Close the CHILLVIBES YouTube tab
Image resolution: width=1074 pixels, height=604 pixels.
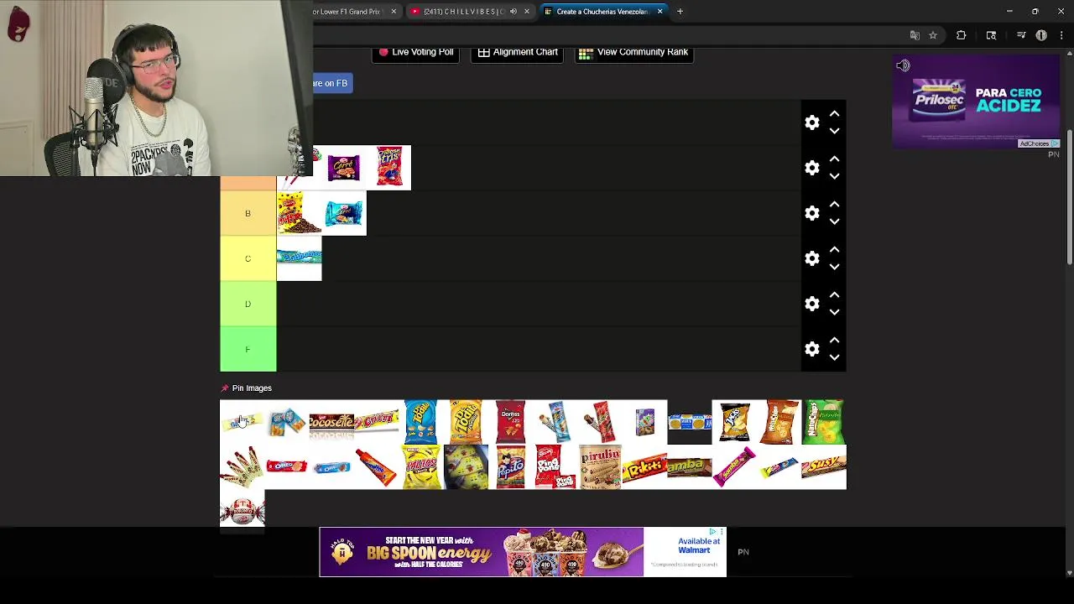click(527, 12)
